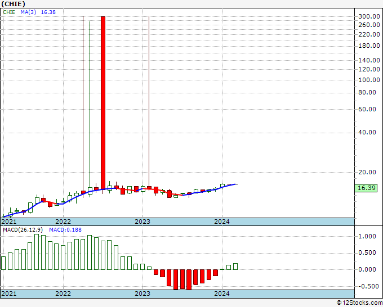This screenshot has height=307, width=383.
Task: Click the MACD:0.188 value label
Action: pos(65,230)
